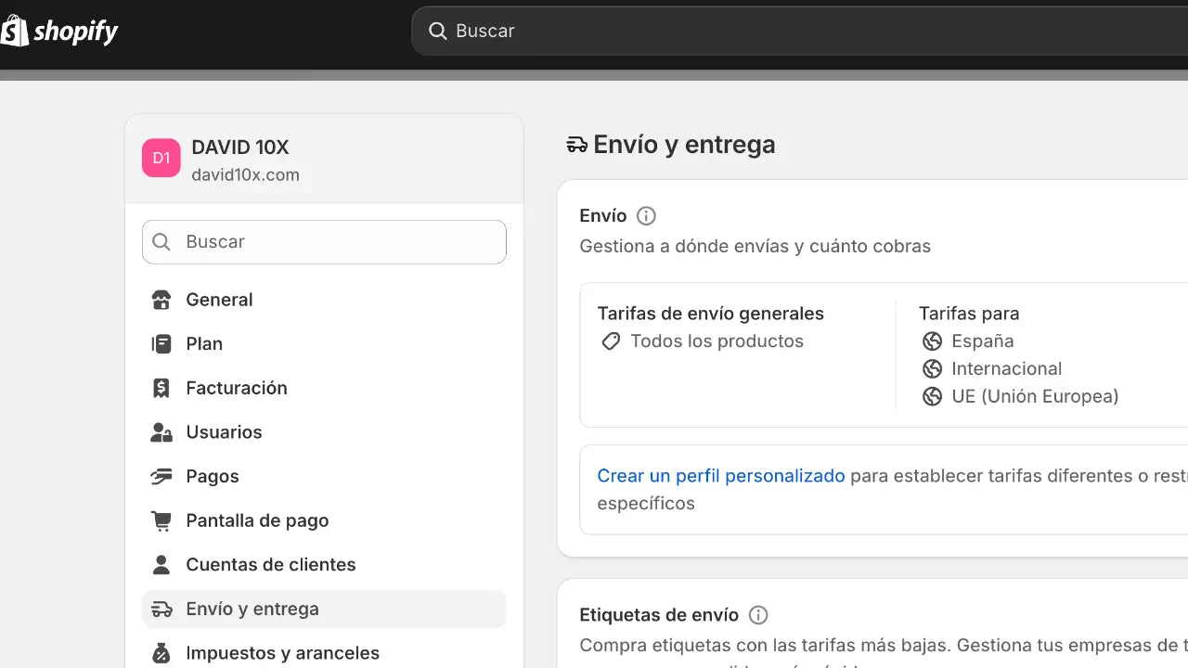Click the Usuarios people icon

161,431
